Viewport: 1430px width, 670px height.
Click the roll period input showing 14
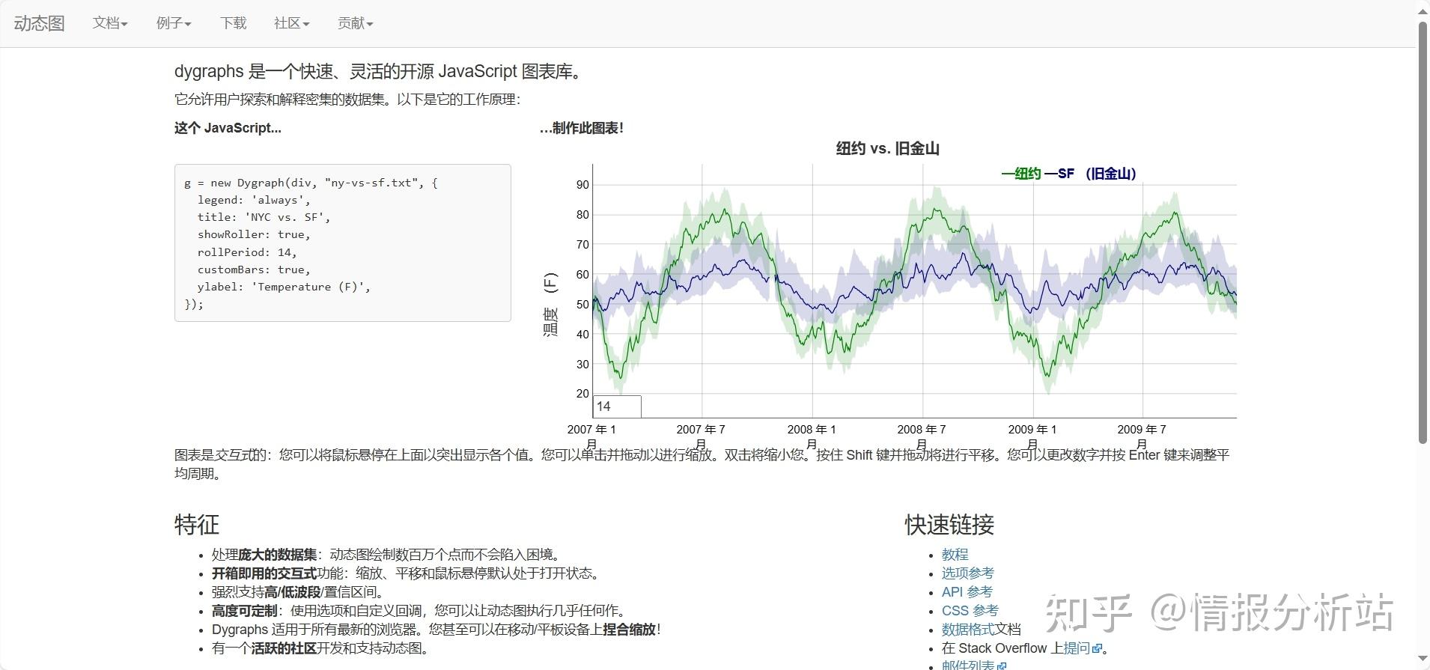tap(617, 406)
